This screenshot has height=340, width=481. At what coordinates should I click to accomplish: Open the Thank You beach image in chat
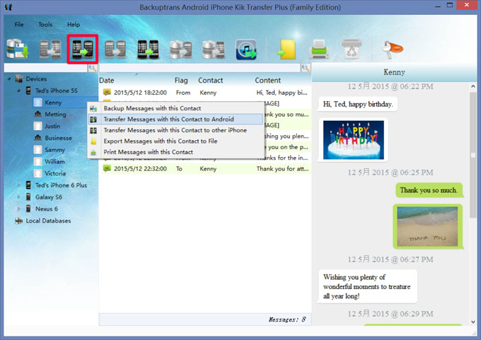427,226
